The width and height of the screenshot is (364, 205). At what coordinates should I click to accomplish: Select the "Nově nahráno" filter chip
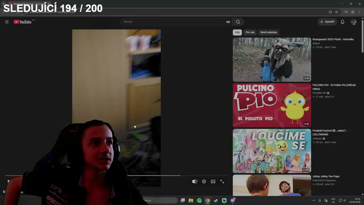click(x=269, y=32)
